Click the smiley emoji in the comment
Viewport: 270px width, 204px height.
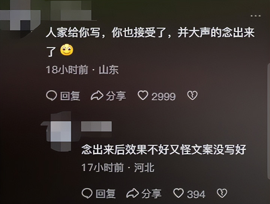click(67, 50)
